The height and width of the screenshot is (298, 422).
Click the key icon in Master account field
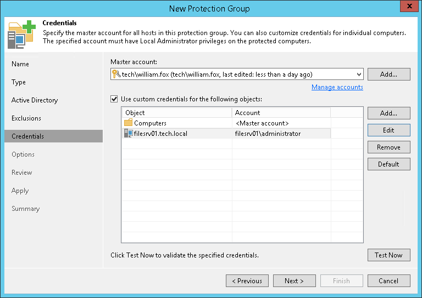pos(116,74)
